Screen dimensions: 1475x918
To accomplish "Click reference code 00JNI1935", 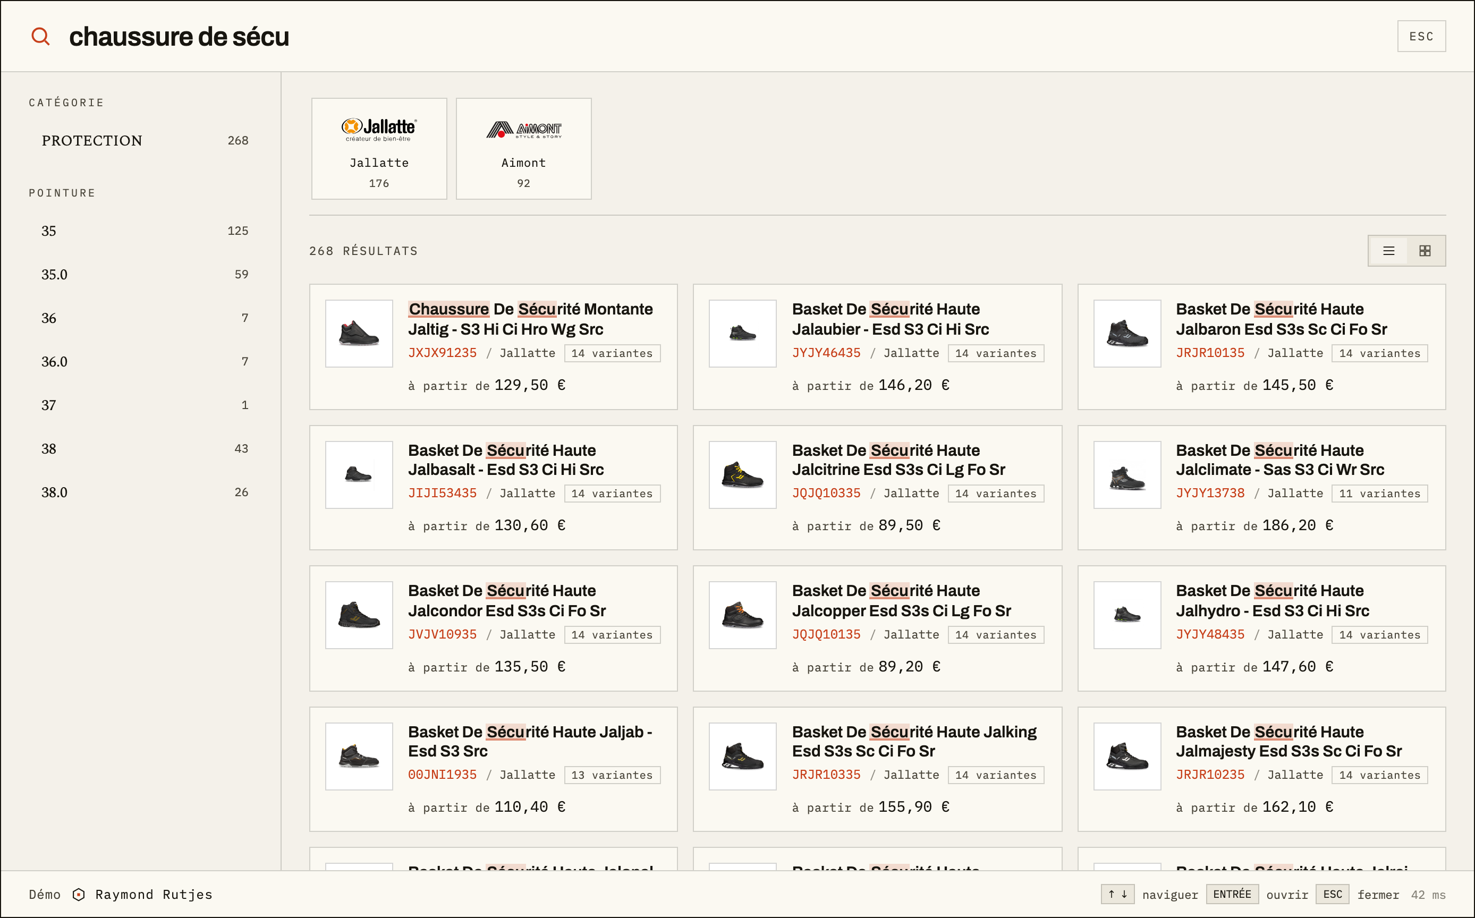I will pyautogui.click(x=442, y=775).
